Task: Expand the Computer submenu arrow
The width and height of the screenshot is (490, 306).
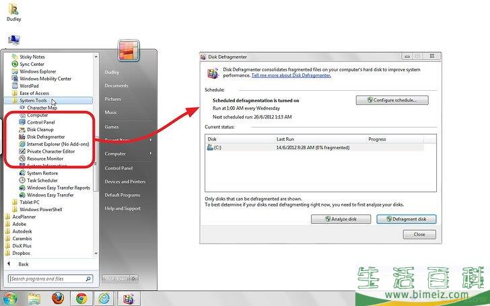Action: (x=151, y=153)
